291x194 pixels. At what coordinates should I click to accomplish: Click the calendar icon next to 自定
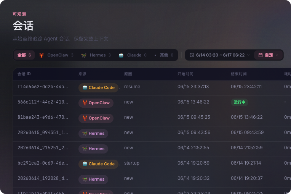261,55
